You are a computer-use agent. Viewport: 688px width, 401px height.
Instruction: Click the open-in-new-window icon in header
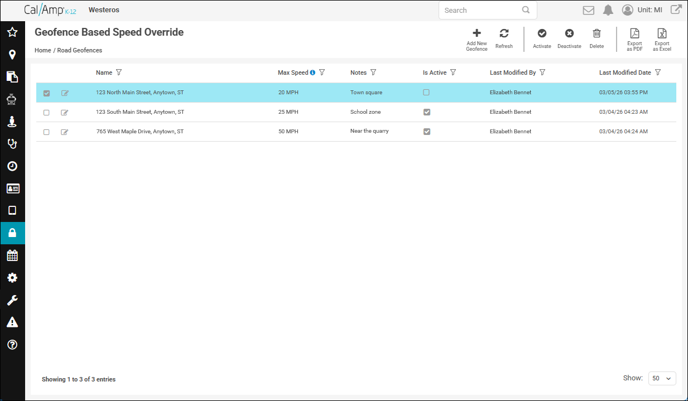[676, 9]
